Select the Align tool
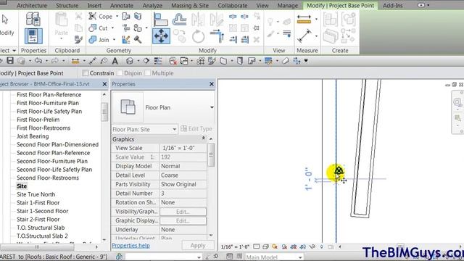This screenshot has width=464, height=261. (161, 20)
